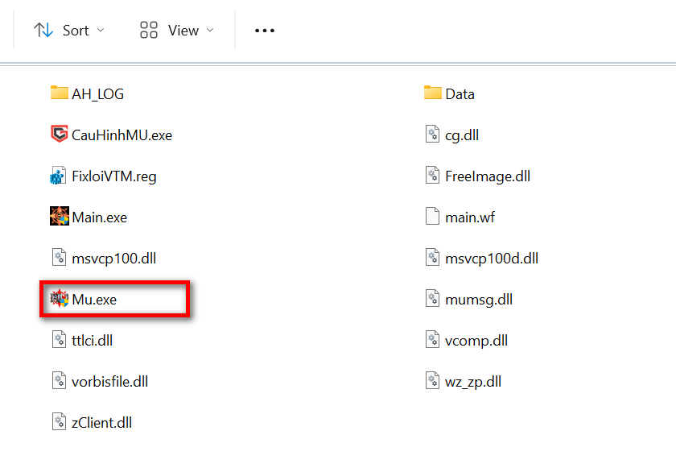Click the CauHinhMU.exe shield icon
Image resolution: width=676 pixels, height=468 pixels.
(59, 135)
